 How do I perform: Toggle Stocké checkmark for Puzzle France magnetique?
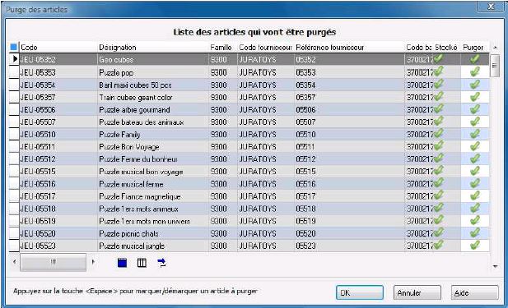pyautogui.click(x=439, y=195)
